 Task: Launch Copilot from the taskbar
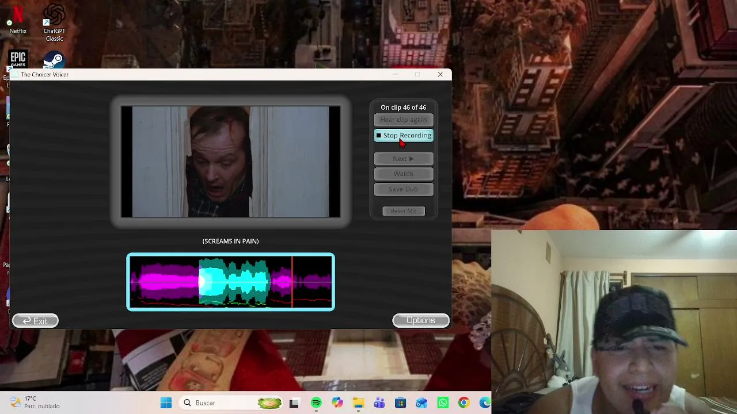tap(337, 402)
